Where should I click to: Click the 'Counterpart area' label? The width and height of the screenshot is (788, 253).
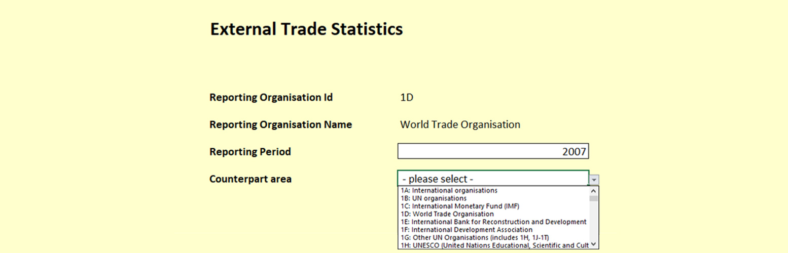[250, 179]
